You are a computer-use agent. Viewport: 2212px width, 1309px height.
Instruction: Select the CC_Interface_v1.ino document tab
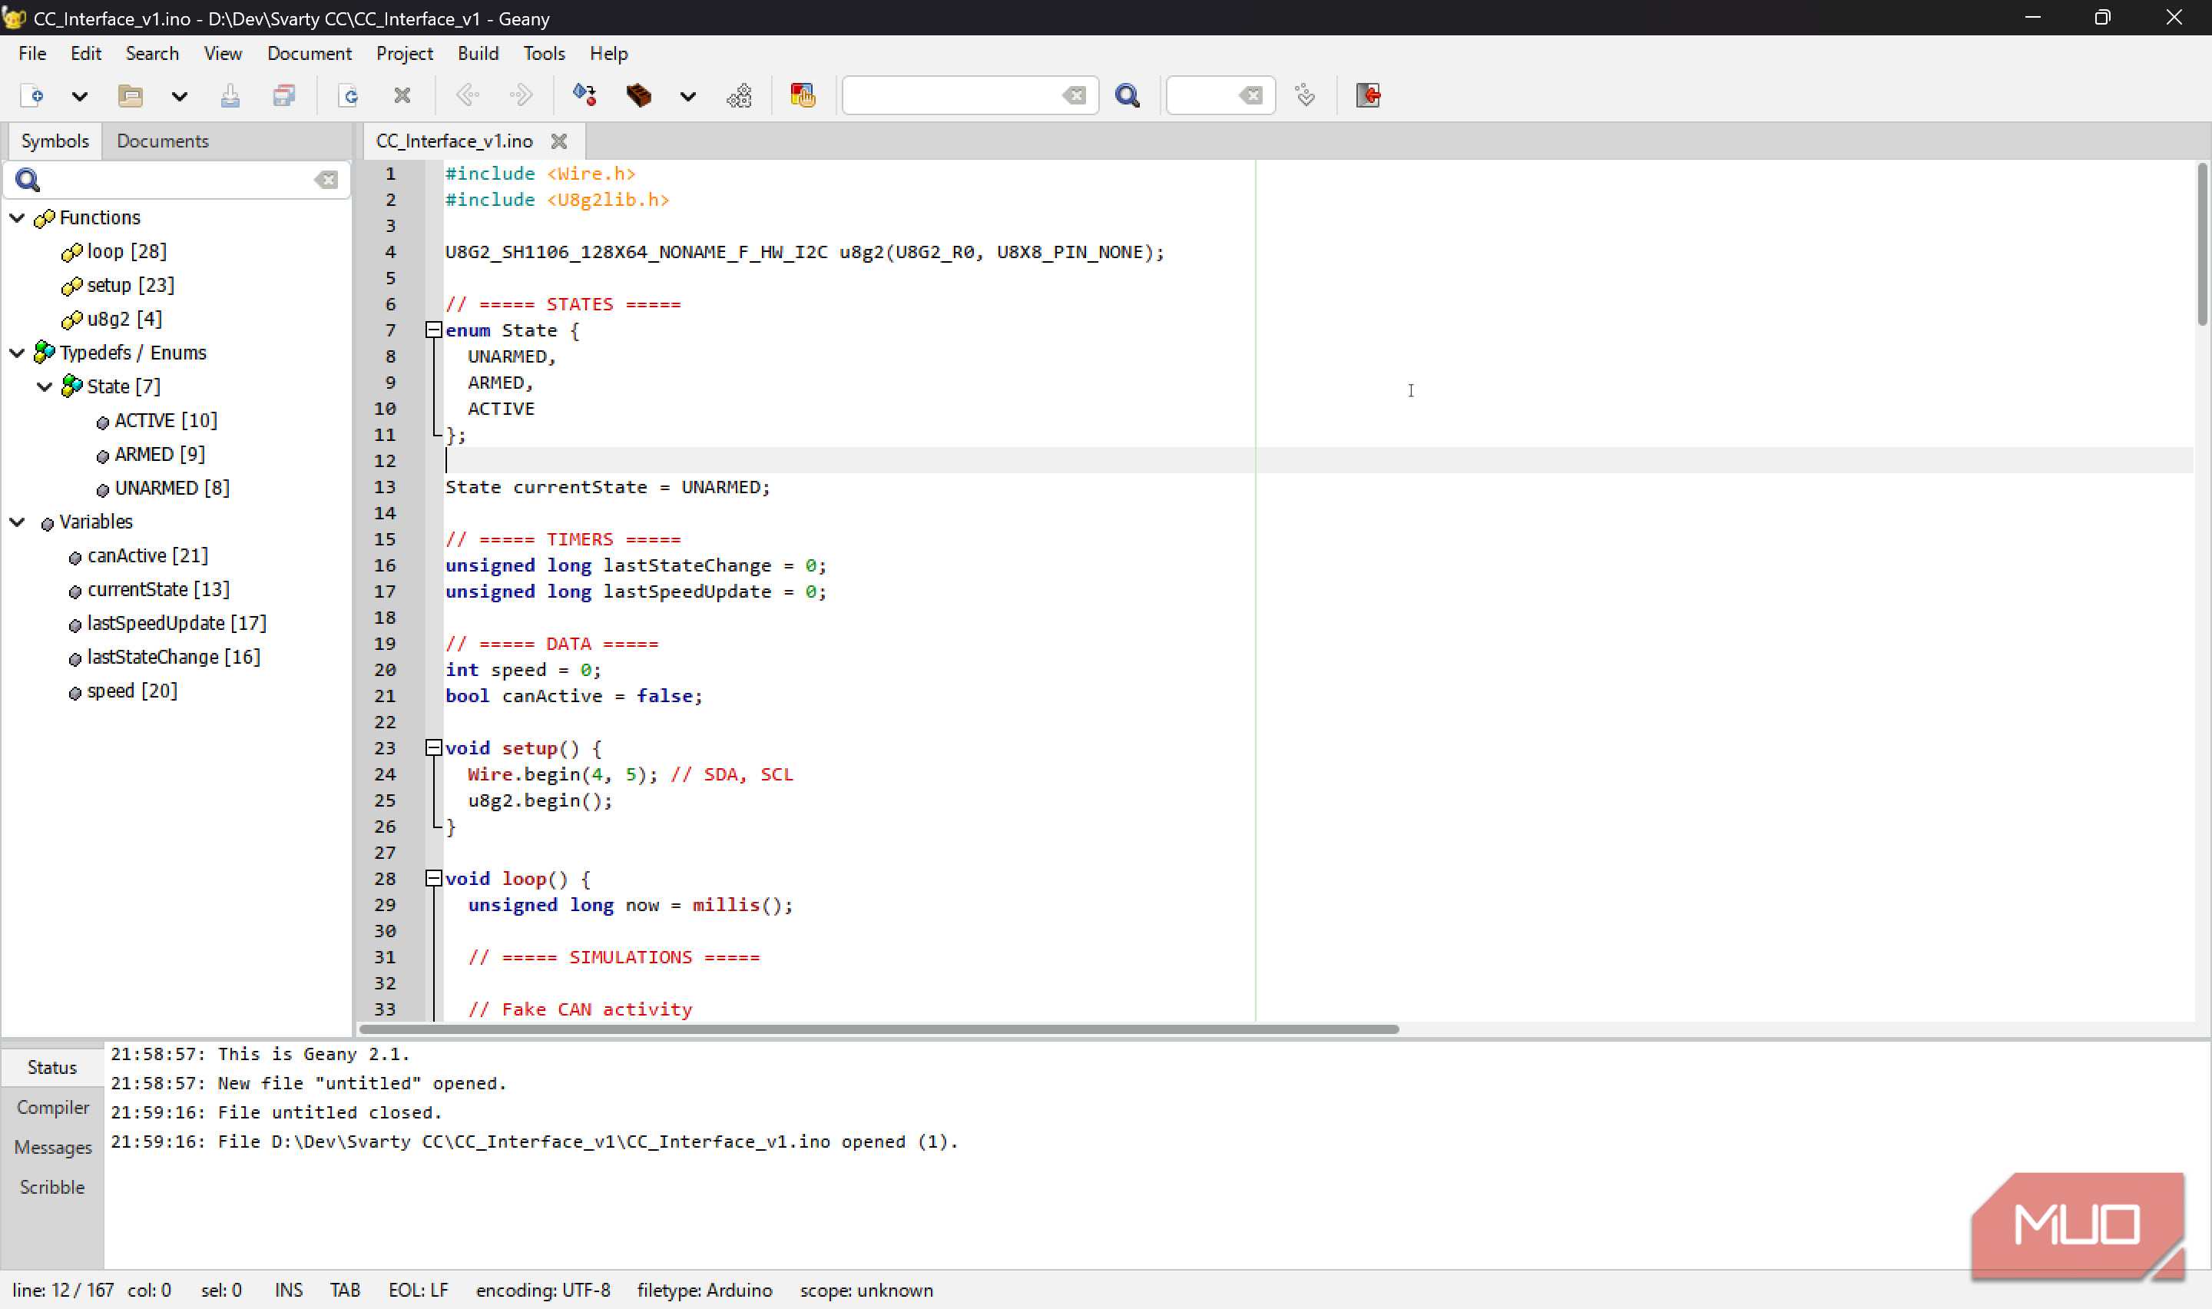pos(454,141)
